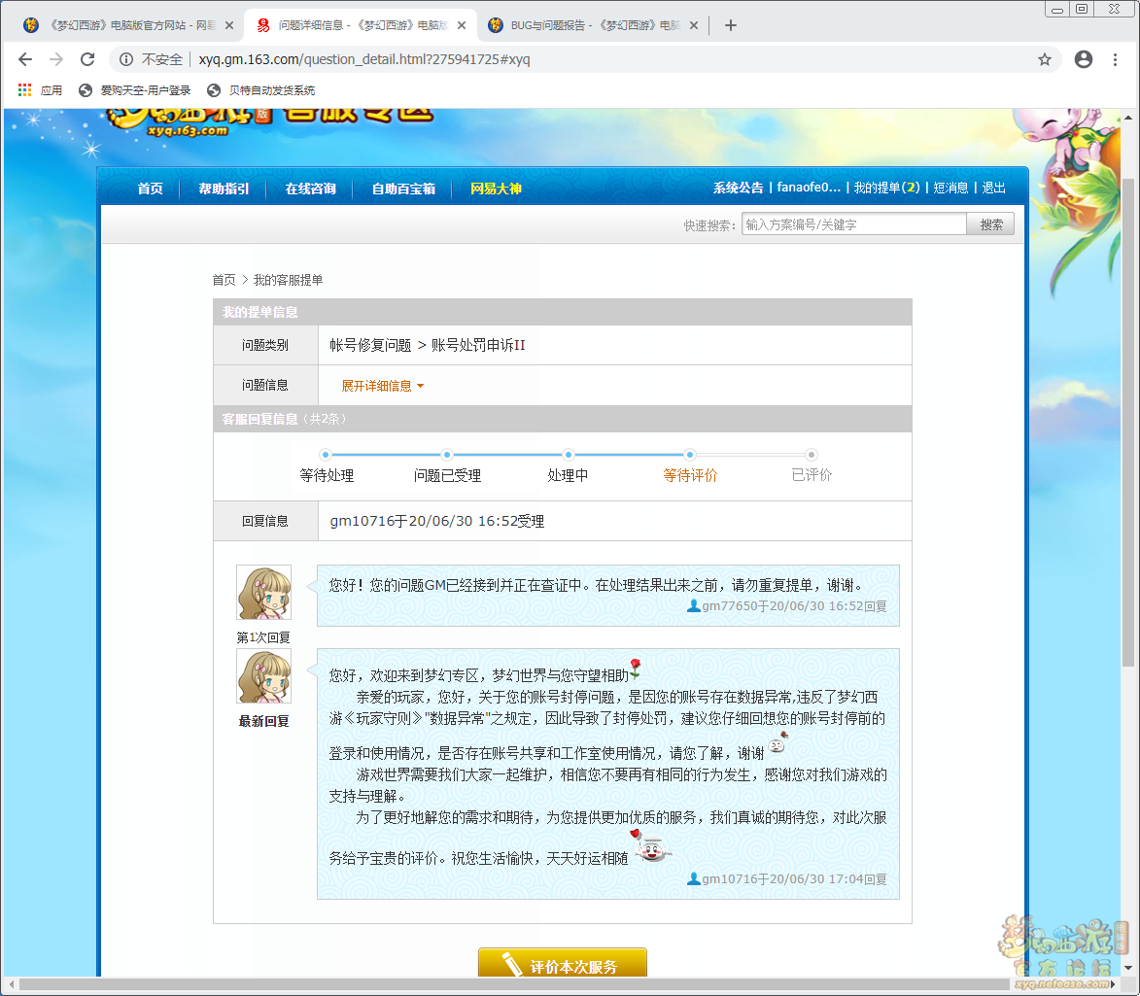Go back using browser back arrow

coord(24,59)
